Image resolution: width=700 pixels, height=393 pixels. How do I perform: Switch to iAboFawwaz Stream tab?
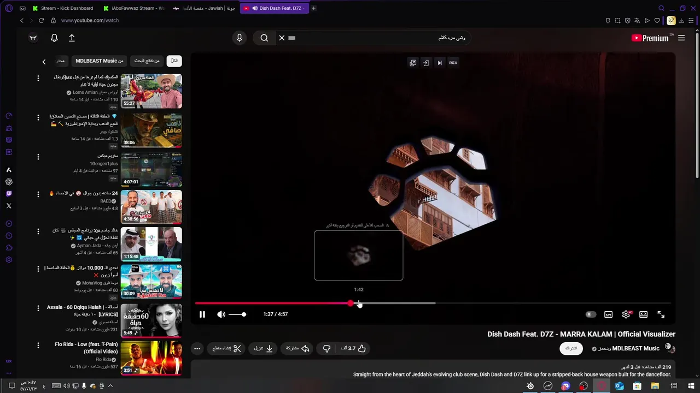(134, 8)
